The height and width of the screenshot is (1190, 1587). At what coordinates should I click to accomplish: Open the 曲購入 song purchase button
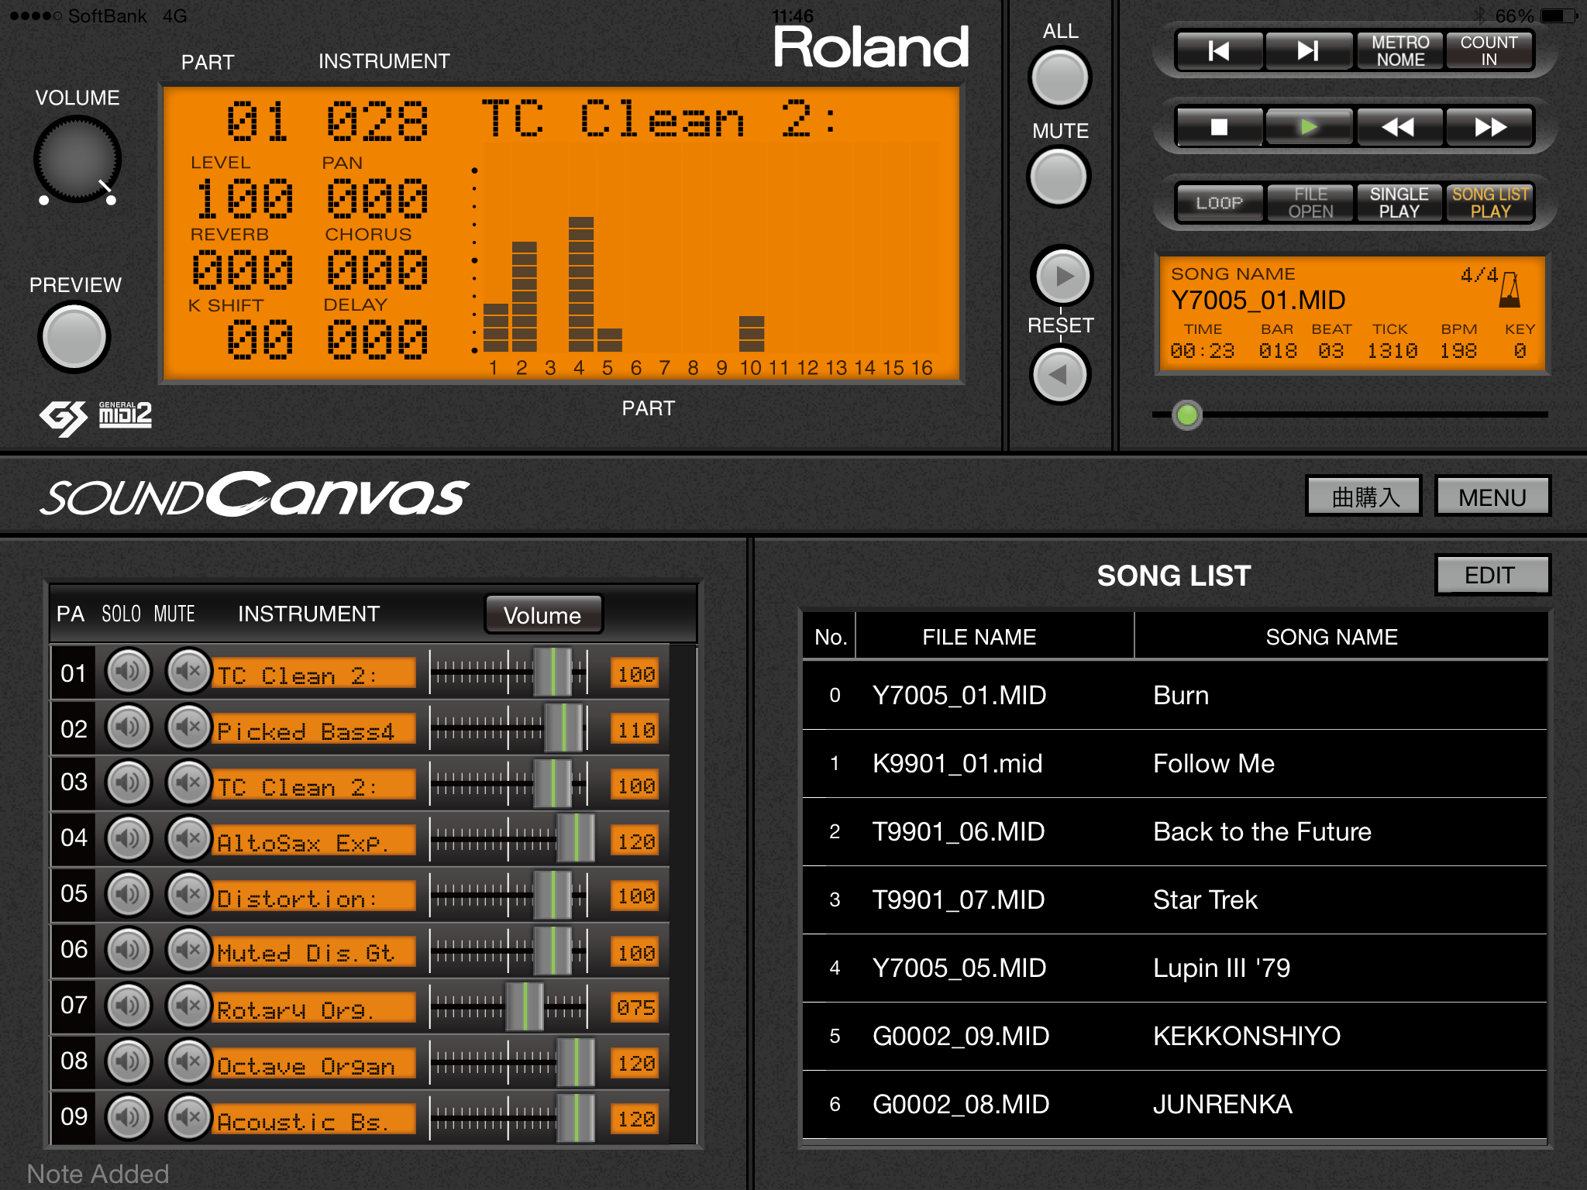click(1364, 497)
